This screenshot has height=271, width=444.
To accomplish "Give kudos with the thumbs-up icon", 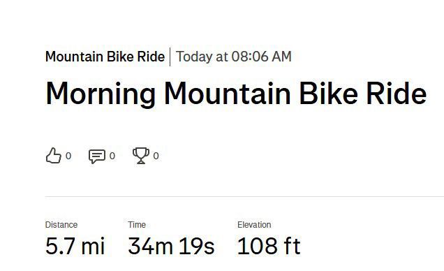I will [54, 156].
